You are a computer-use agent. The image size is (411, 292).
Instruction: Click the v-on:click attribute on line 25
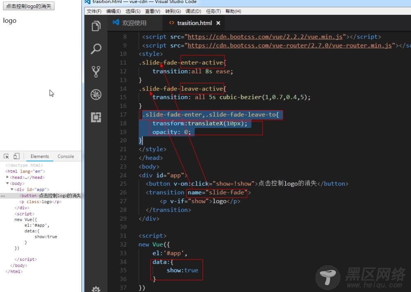coord(214,184)
